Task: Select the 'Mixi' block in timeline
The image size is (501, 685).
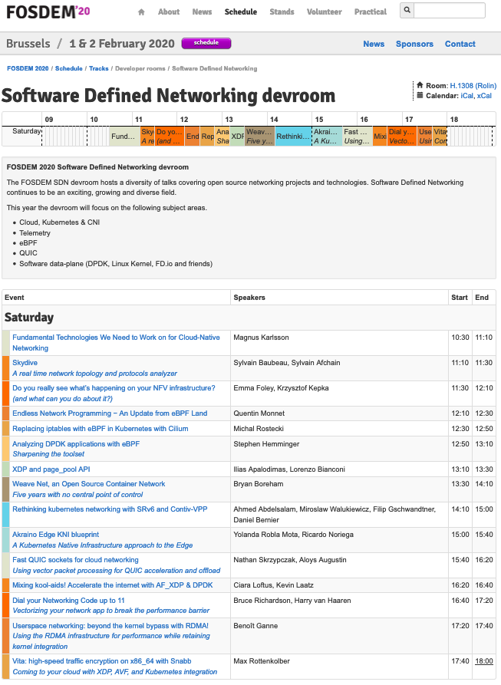Action: click(x=380, y=137)
